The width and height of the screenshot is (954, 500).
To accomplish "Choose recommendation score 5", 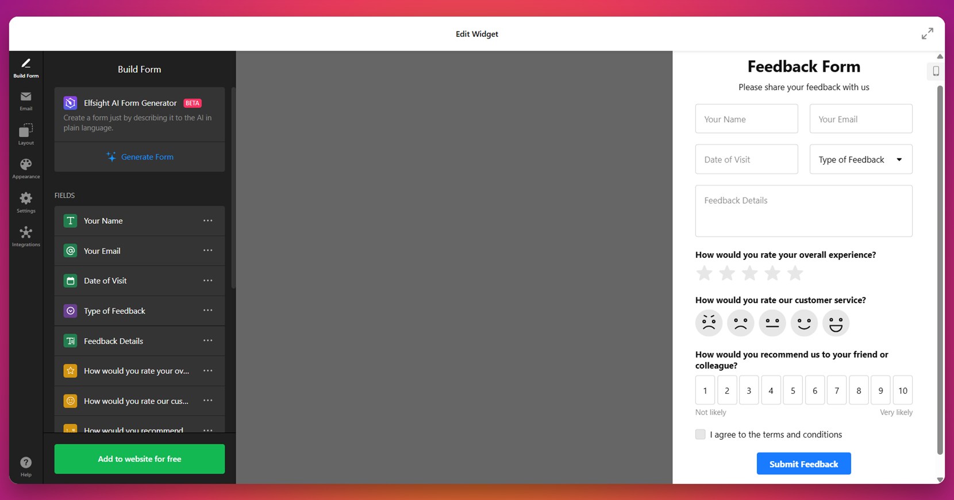I will [793, 390].
